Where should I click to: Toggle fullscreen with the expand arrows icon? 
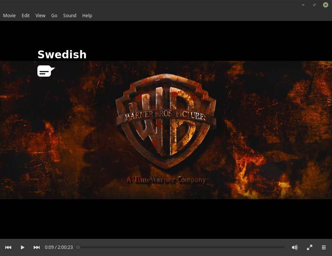click(x=310, y=247)
